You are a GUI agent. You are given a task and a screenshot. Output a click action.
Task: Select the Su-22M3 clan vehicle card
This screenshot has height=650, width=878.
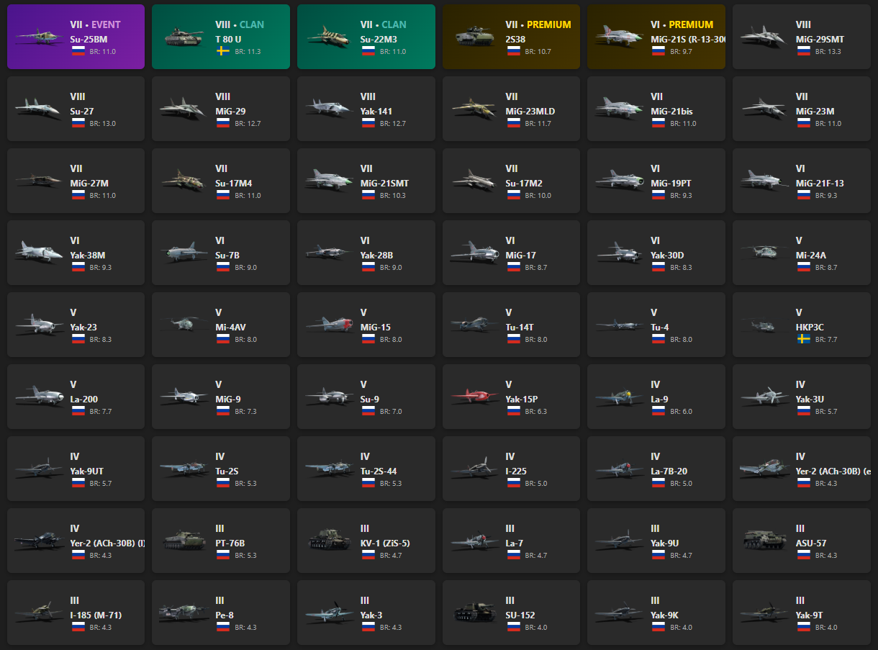point(366,37)
